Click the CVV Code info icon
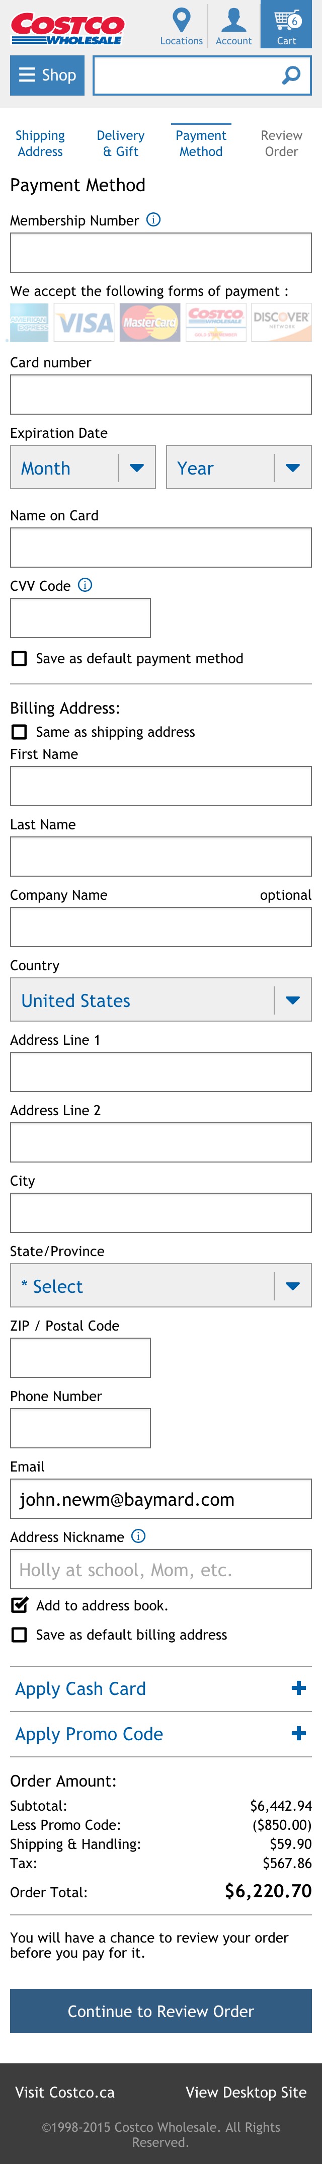The width and height of the screenshot is (322, 2164). (84, 585)
